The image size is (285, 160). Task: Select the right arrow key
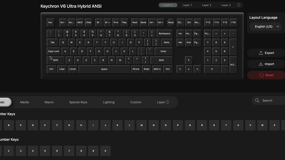pyautogui.click(x=197, y=69)
